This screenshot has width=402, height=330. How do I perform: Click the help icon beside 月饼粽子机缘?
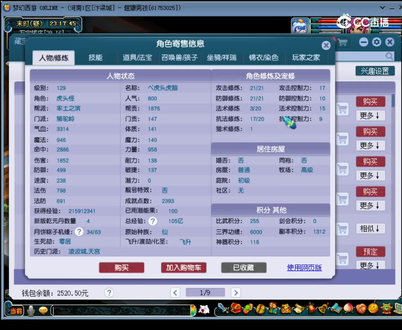79,232
